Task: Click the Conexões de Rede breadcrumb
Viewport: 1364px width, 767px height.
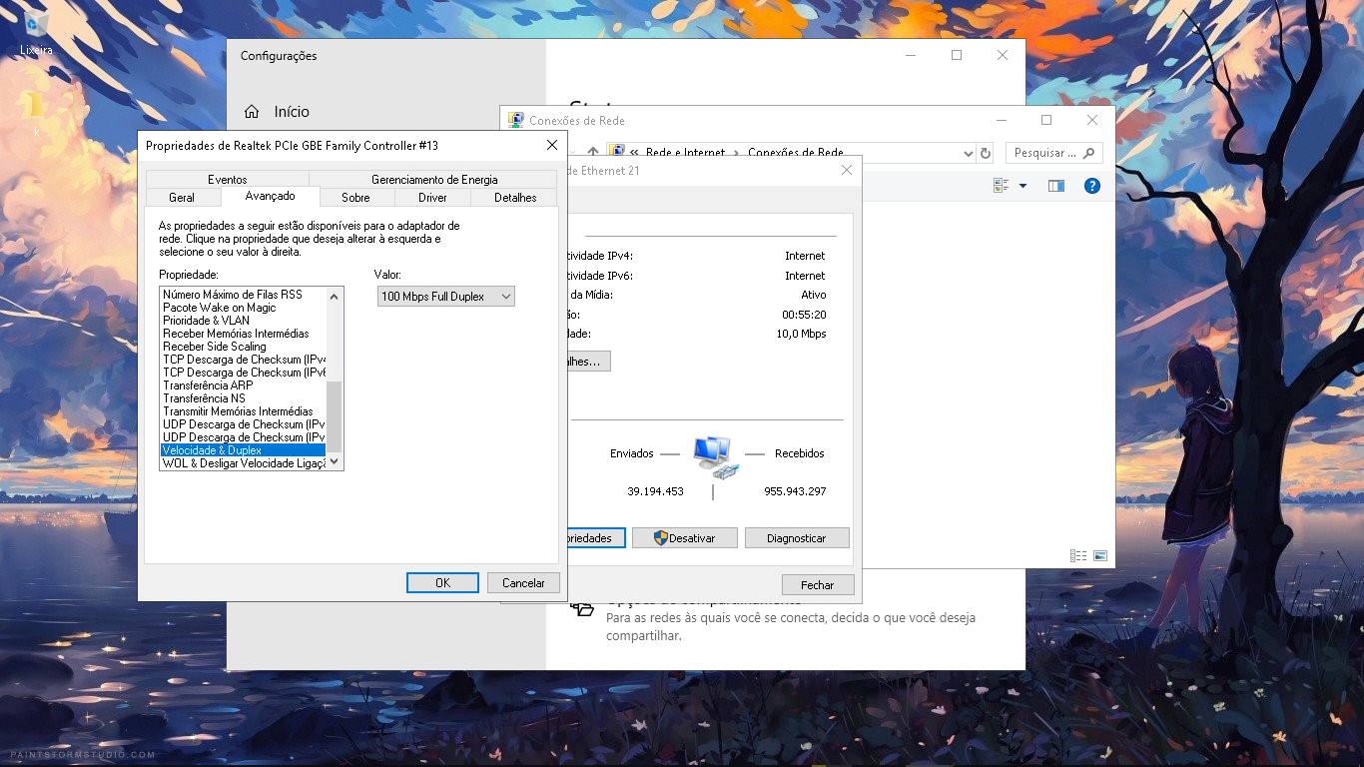Action: click(796, 153)
